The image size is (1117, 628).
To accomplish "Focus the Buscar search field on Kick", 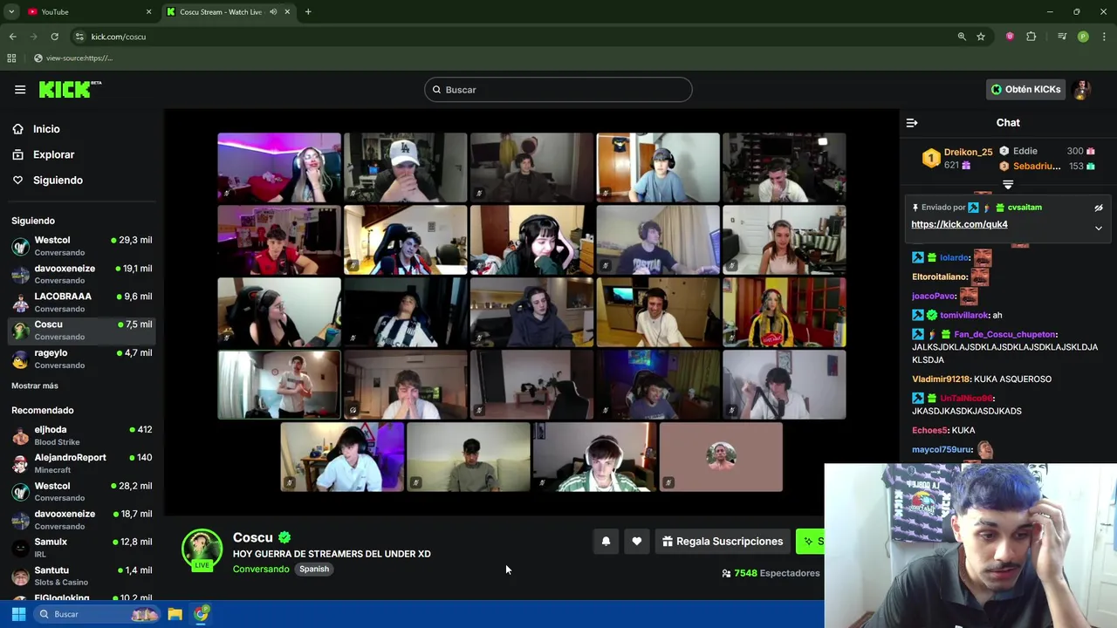I will 558,90.
